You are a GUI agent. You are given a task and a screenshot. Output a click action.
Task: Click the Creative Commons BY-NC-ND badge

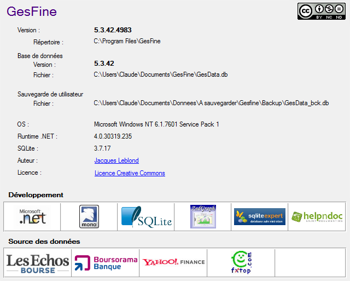point(321,11)
